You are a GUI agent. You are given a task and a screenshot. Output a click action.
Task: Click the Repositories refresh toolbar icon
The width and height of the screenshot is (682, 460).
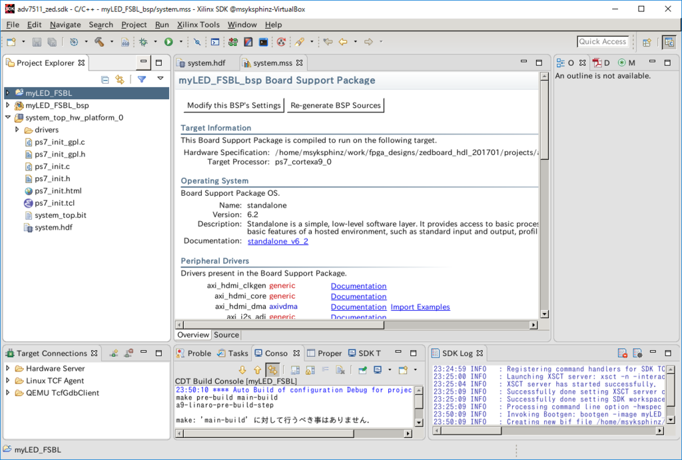[282, 42]
